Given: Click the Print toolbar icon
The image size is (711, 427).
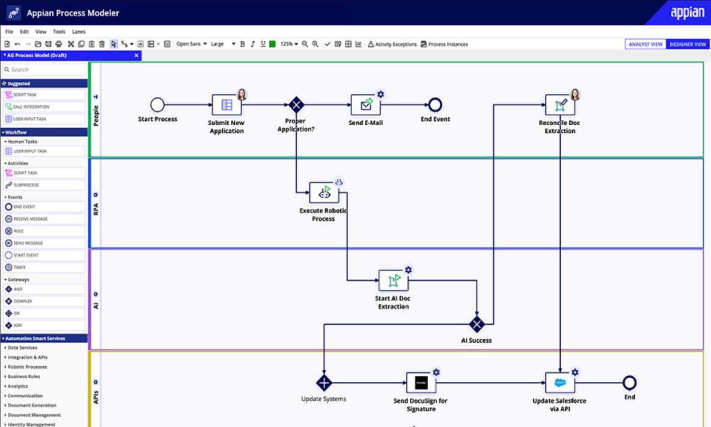Looking at the screenshot, I should 58,44.
